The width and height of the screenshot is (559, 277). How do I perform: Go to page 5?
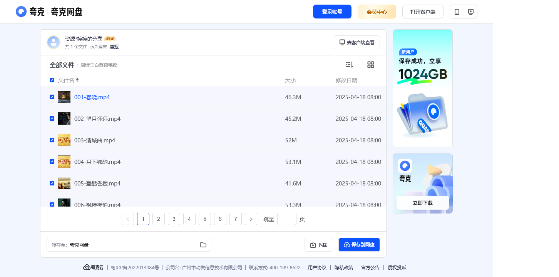(205, 219)
